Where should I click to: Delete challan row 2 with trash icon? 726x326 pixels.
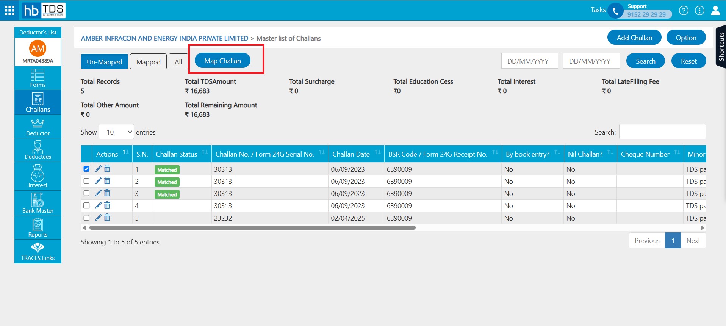click(x=107, y=181)
